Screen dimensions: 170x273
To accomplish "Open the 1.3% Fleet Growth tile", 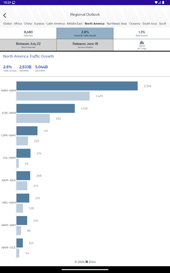I will point(142,33).
